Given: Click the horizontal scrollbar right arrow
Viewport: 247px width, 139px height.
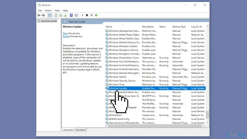Looking at the screenshot, I should 204,126.
